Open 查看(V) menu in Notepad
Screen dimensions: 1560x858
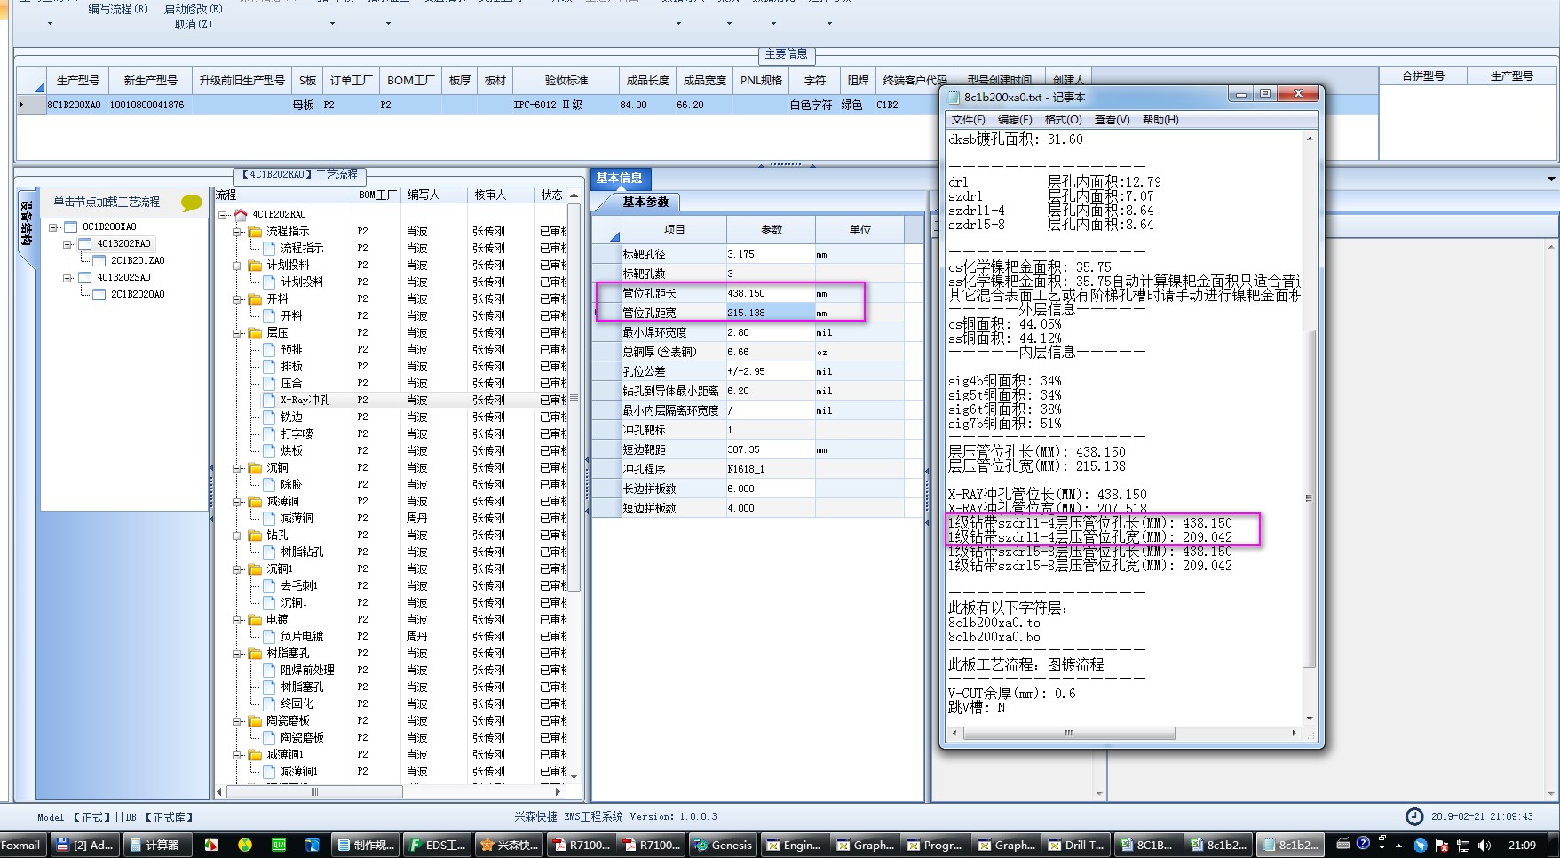(1112, 119)
